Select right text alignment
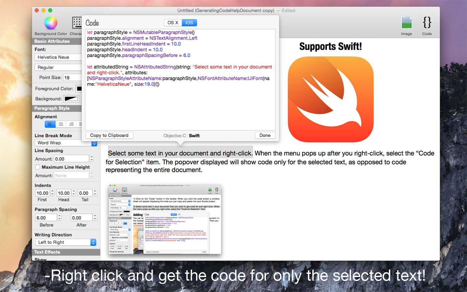Viewport: 467px width, 292px height. [x=71, y=124]
